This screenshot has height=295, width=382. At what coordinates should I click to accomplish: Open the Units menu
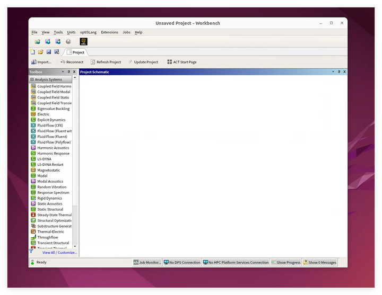pyautogui.click(x=71, y=32)
